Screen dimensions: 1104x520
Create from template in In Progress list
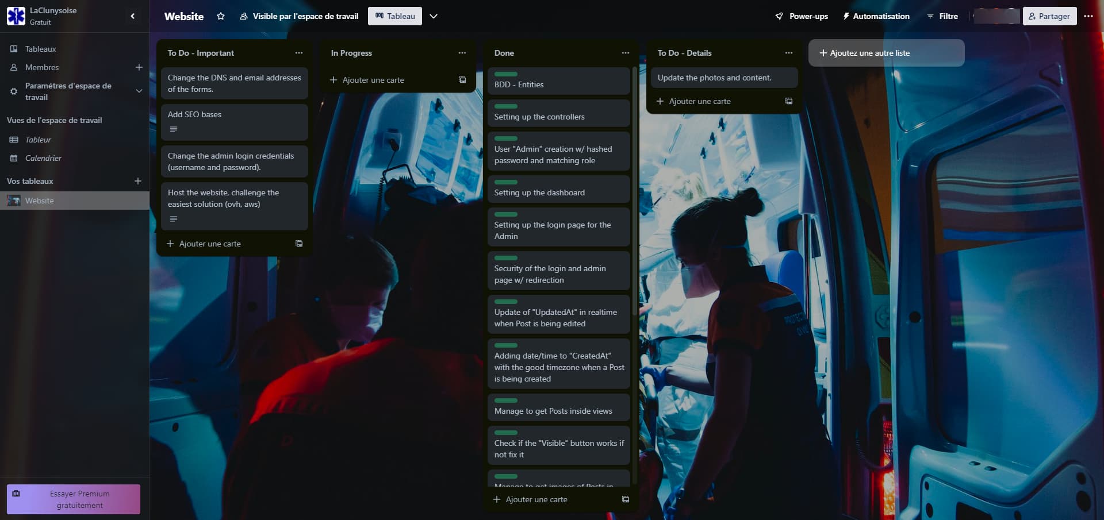click(x=462, y=80)
